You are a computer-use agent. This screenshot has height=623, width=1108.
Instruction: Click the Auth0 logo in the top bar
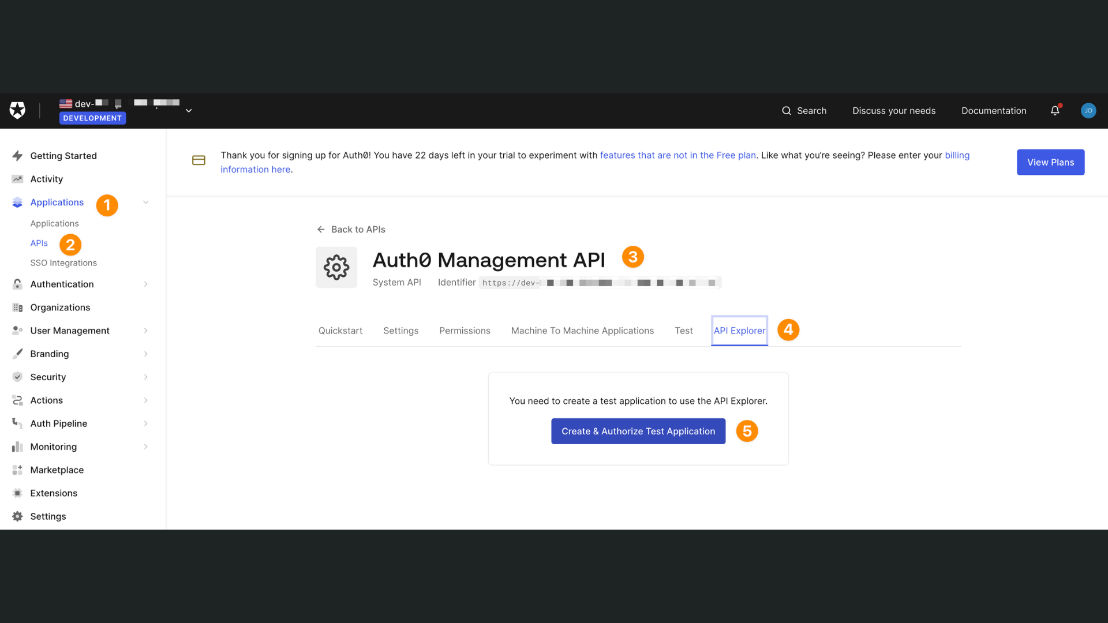(x=17, y=110)
